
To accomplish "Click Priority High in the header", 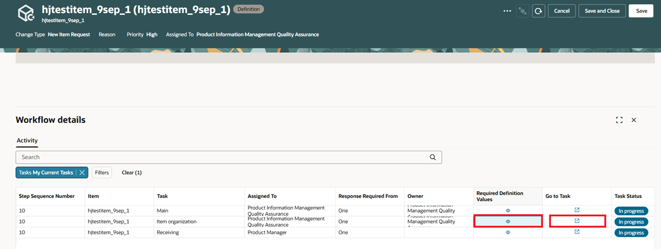I will [142, 34].
